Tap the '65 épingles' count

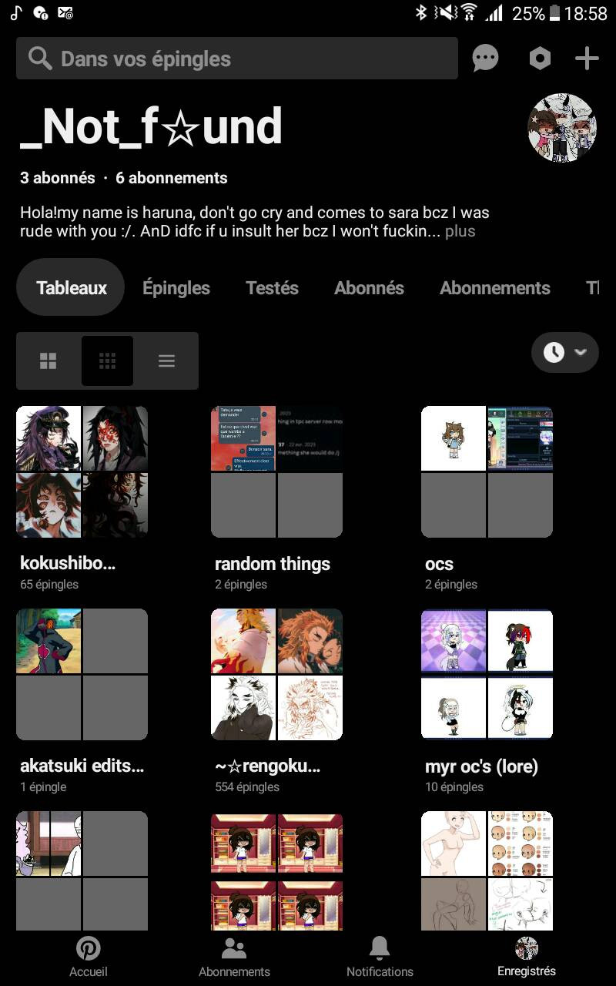pyautogui.click(x=49, y=585)
